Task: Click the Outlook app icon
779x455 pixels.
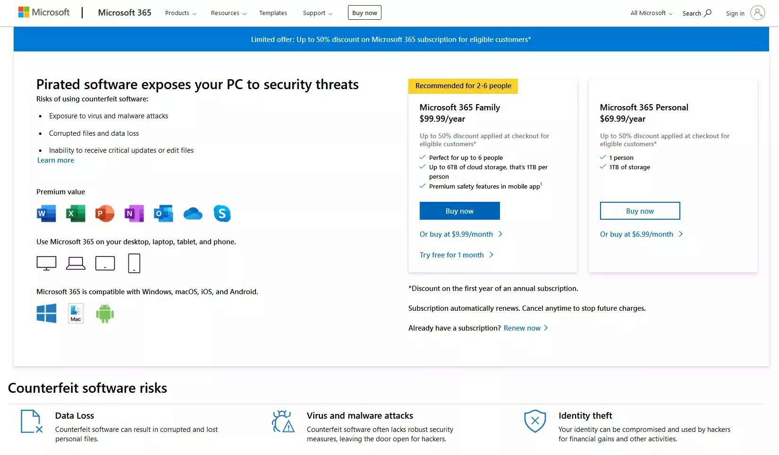Action: (x=163, y=214)
